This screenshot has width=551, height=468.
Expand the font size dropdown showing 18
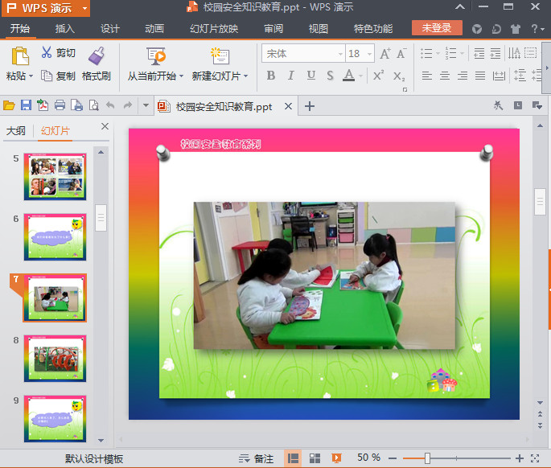368,54
